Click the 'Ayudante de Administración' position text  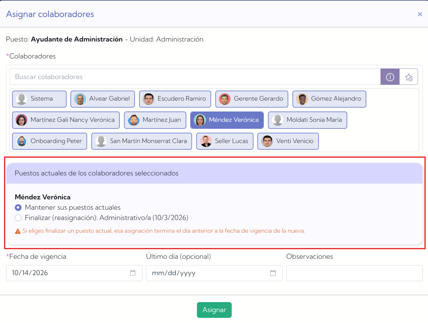pyautogui.click(x=77, y=39)
